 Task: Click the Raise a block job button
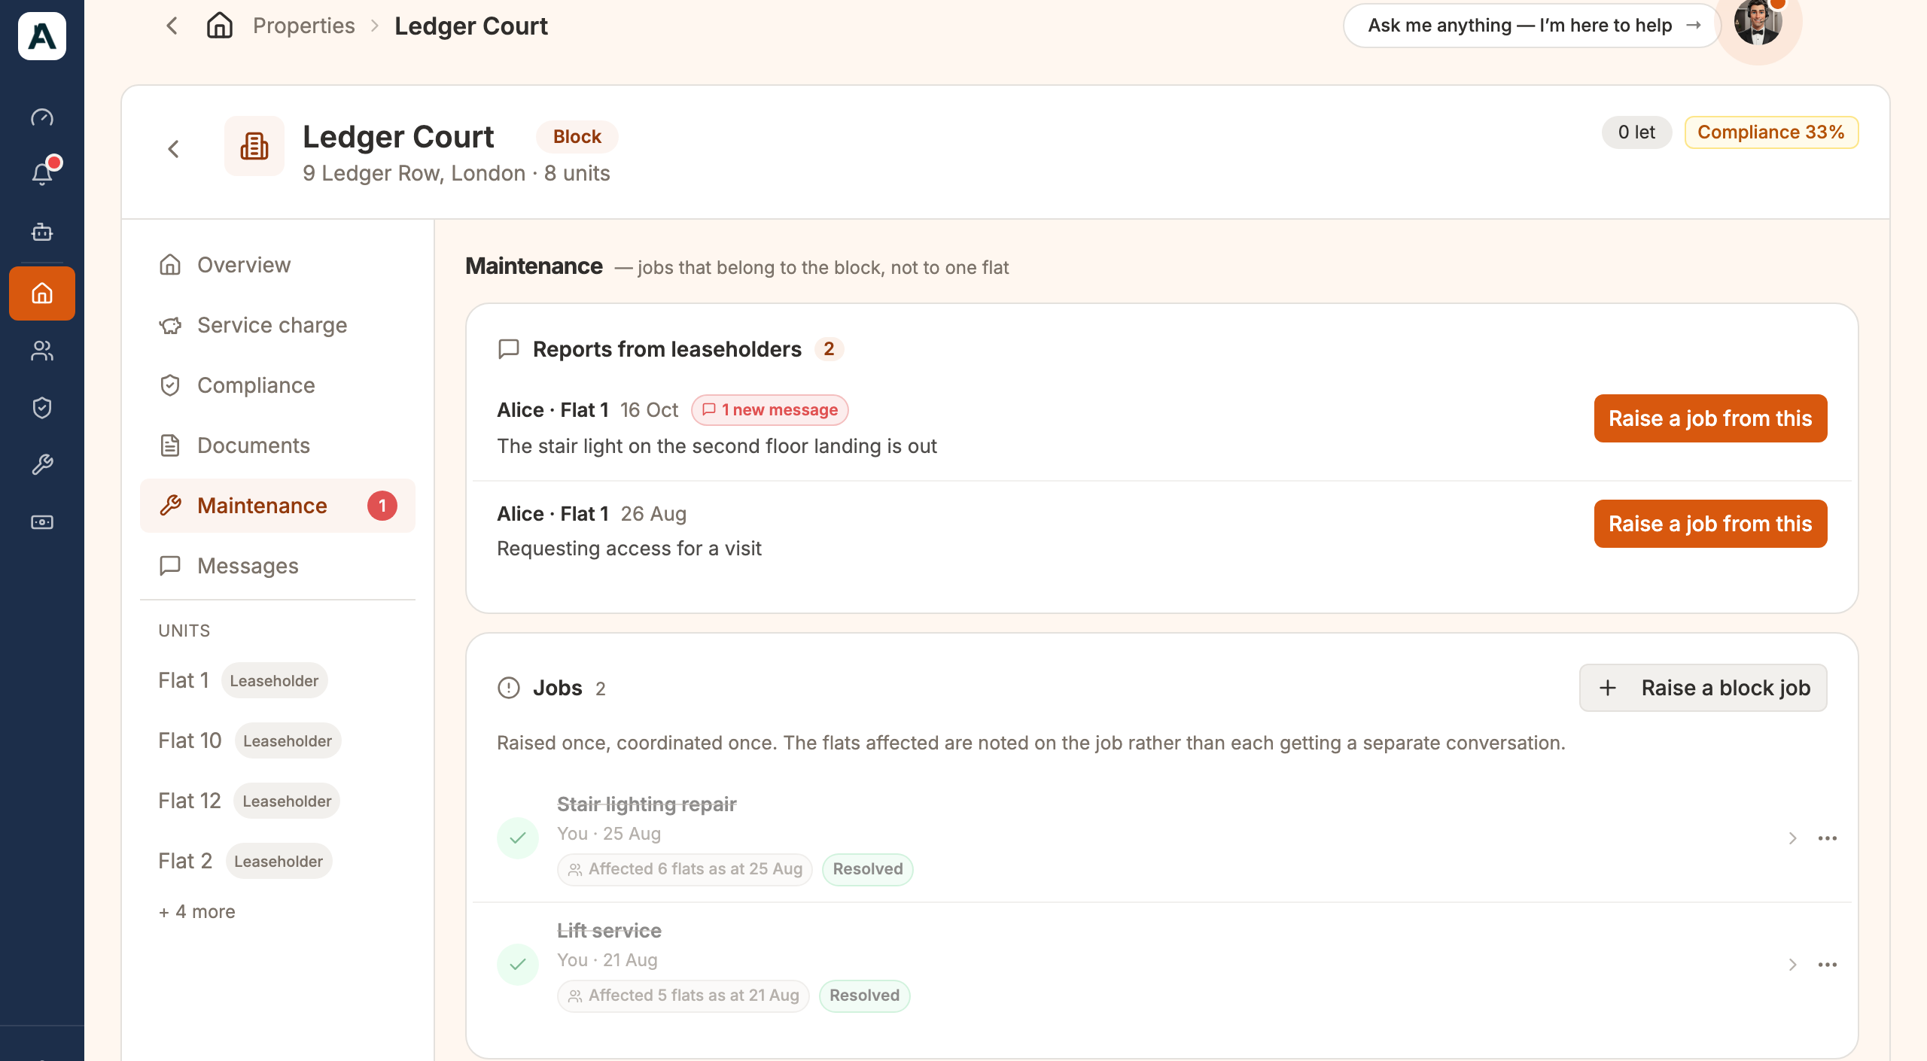click(1703, 688)
